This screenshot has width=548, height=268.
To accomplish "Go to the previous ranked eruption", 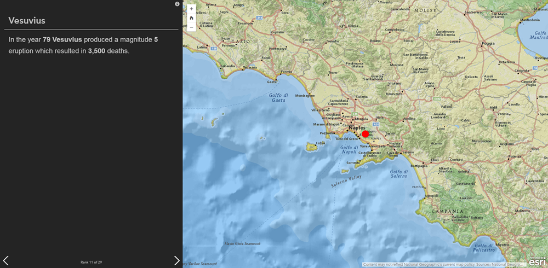I will pos(5,260).
